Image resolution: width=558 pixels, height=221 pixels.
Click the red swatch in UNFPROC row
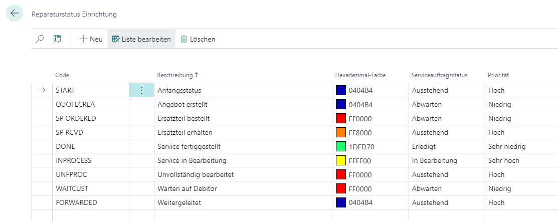coord(341,175)
